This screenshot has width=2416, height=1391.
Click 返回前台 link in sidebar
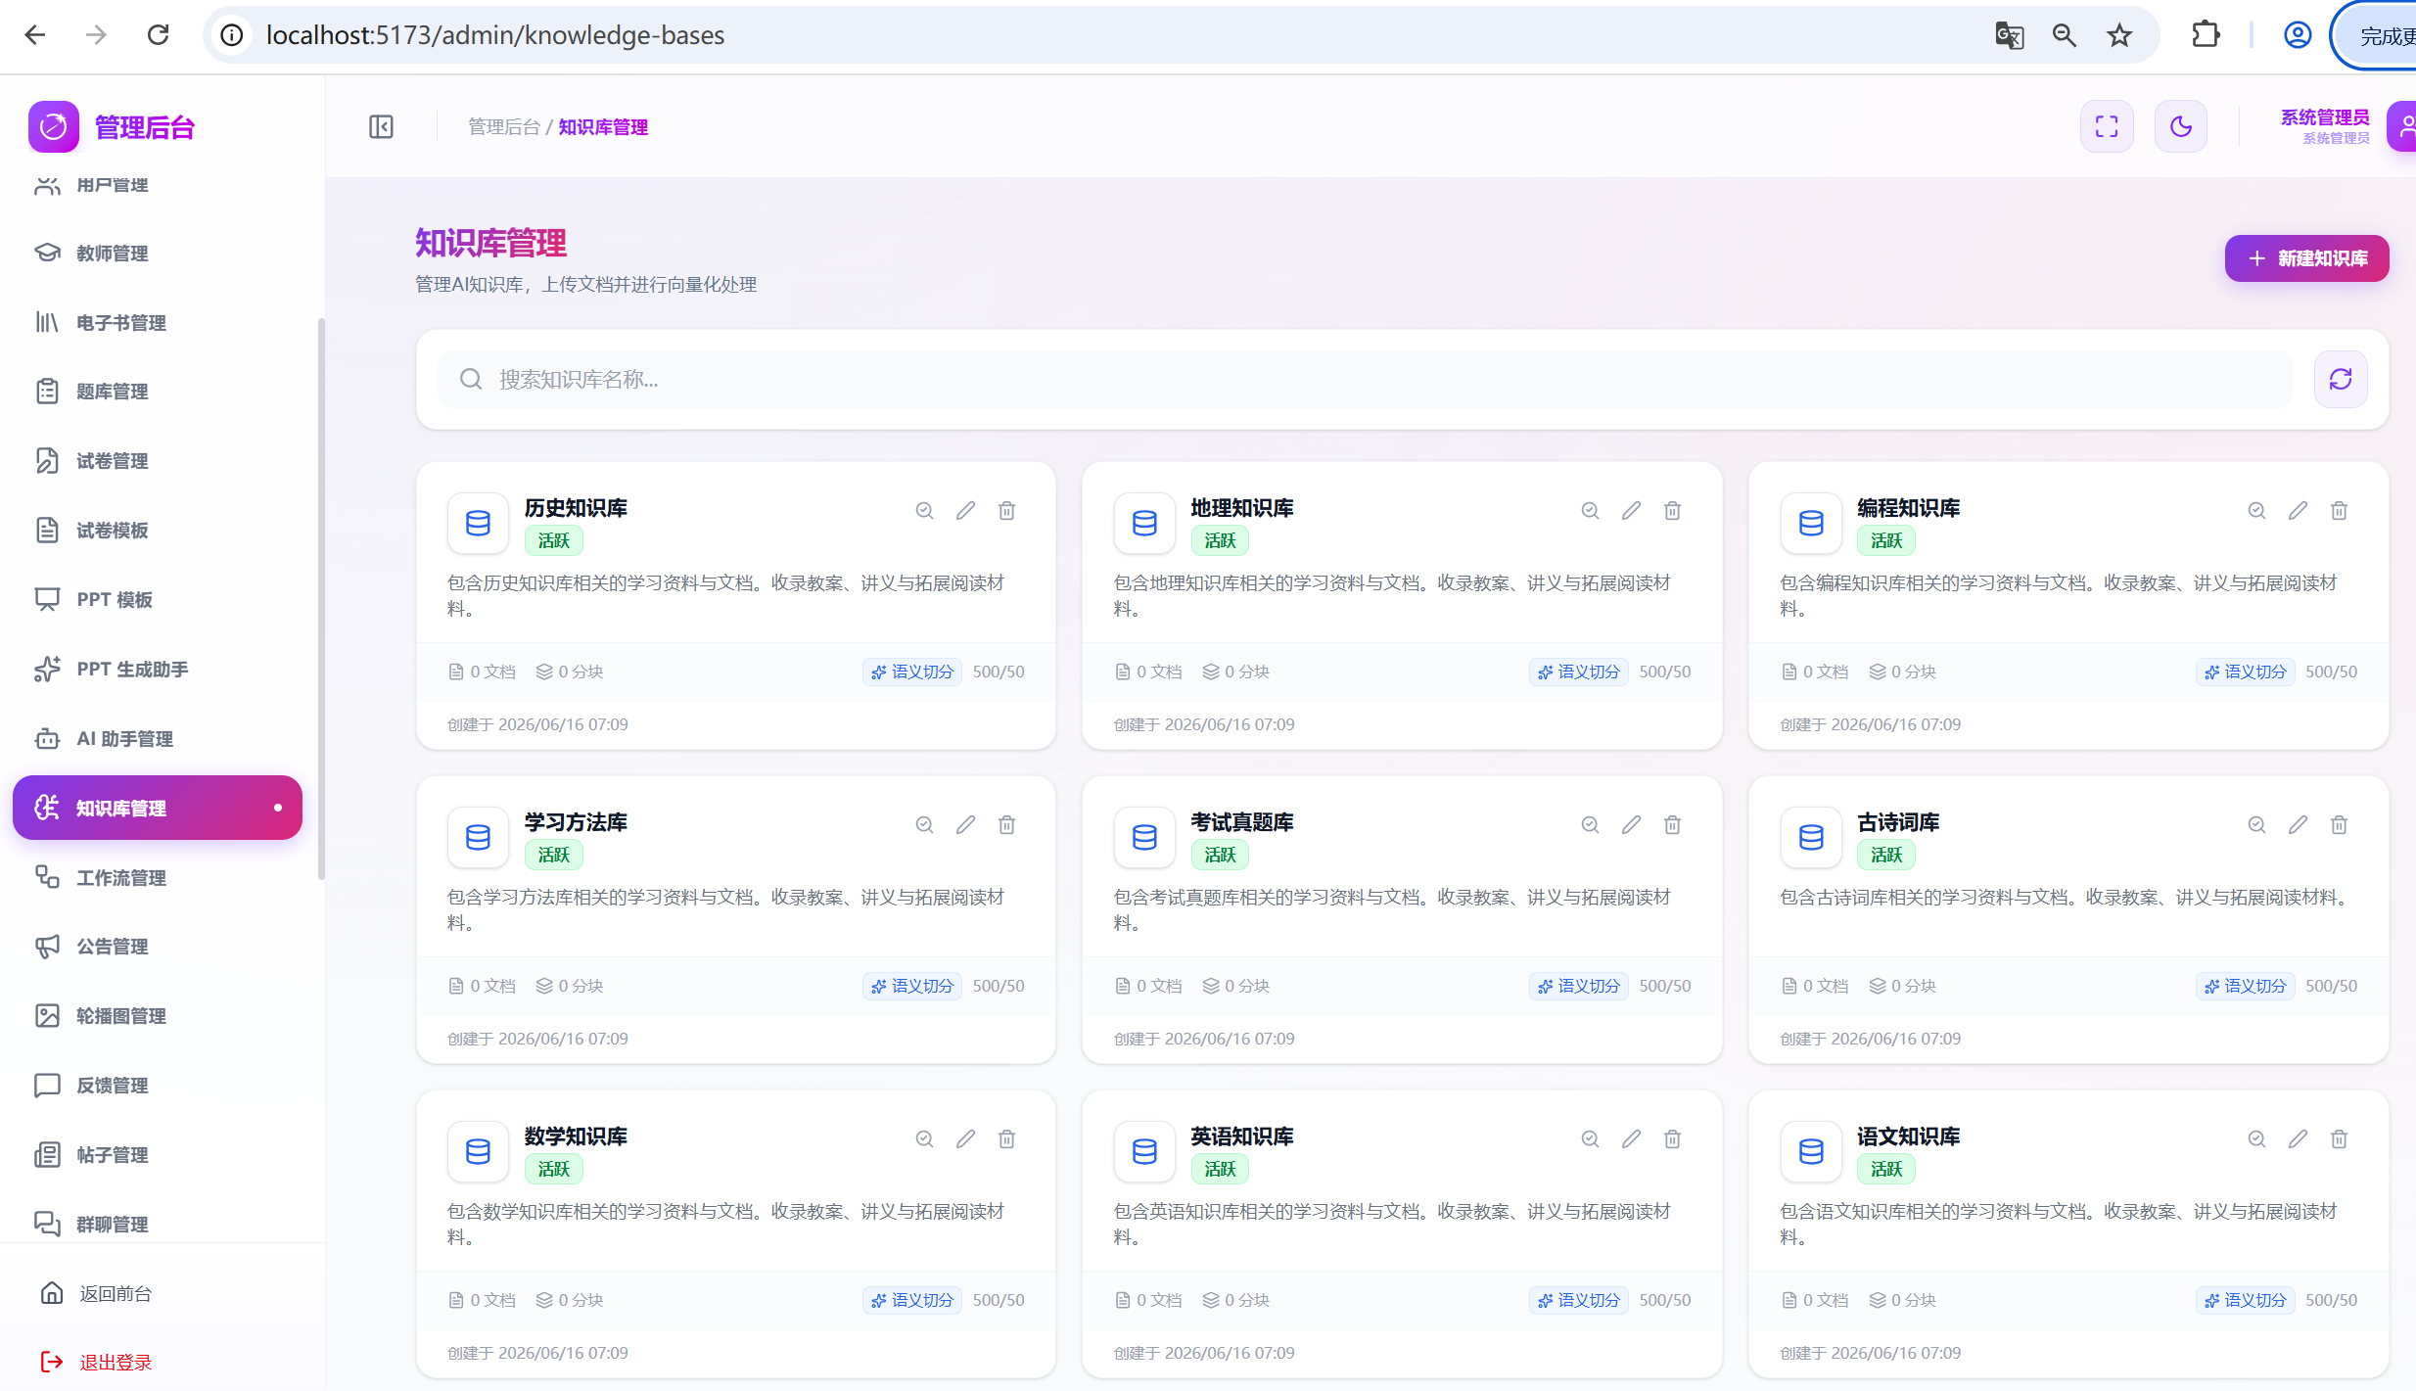click(96, 1293)
